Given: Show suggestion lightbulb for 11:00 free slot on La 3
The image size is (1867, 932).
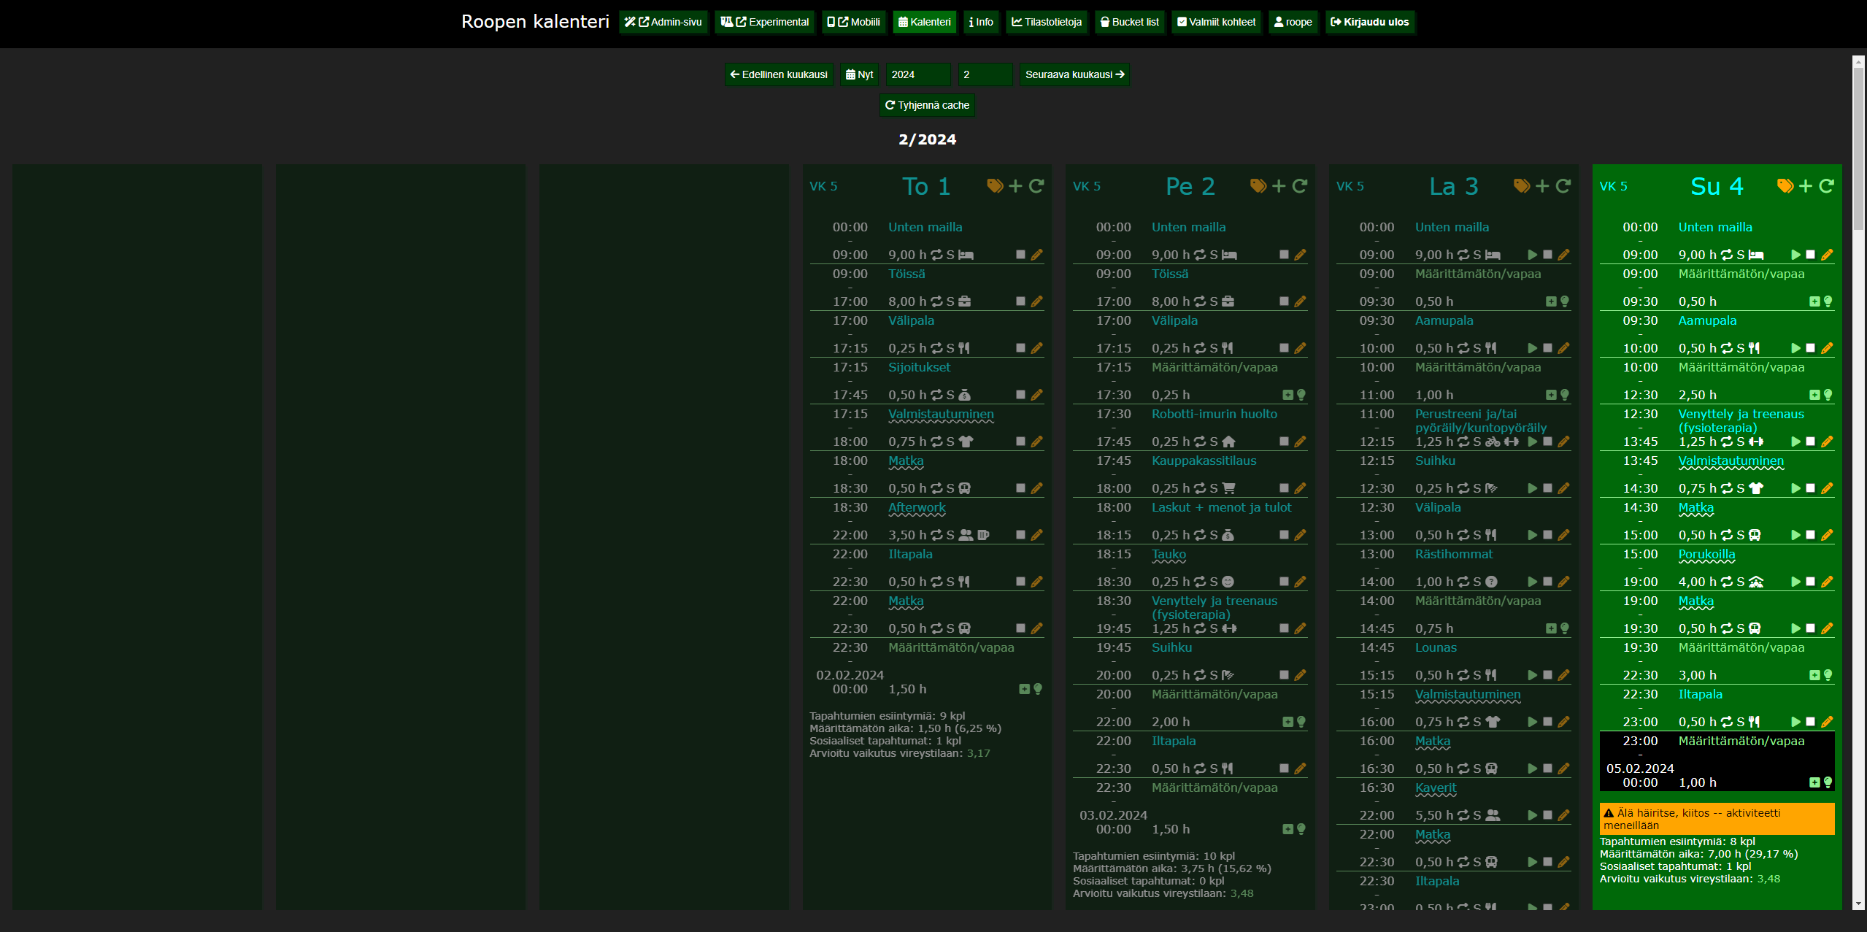Looking at the screenshot, I should tap(1565, 395).
